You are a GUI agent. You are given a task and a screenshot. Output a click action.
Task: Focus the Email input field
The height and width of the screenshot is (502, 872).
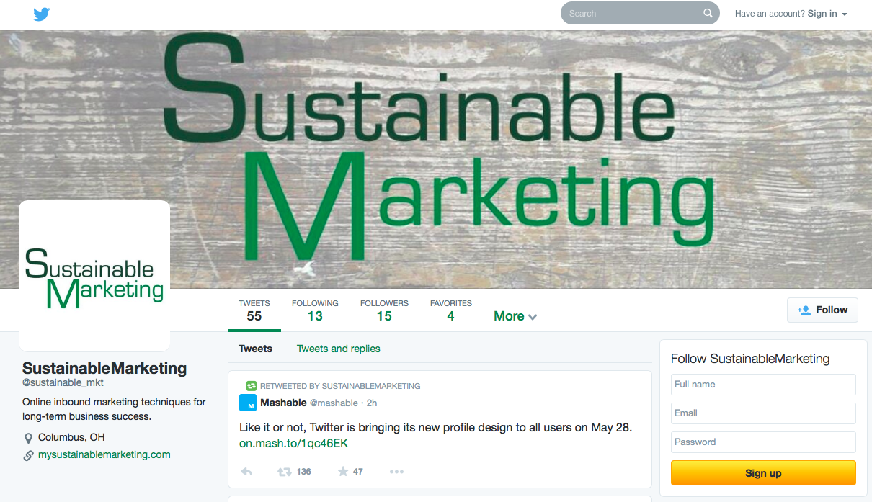click(x=763, y=413)
